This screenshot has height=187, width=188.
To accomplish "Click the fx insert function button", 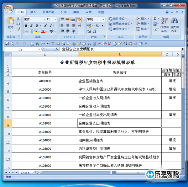I will tap(57, 49).
